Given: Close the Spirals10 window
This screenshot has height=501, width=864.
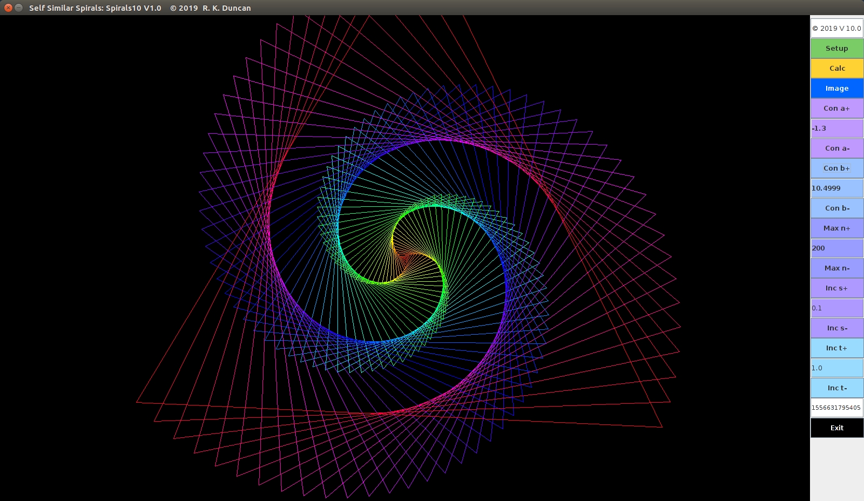Looking at the screenshot, I should [8, 8].
